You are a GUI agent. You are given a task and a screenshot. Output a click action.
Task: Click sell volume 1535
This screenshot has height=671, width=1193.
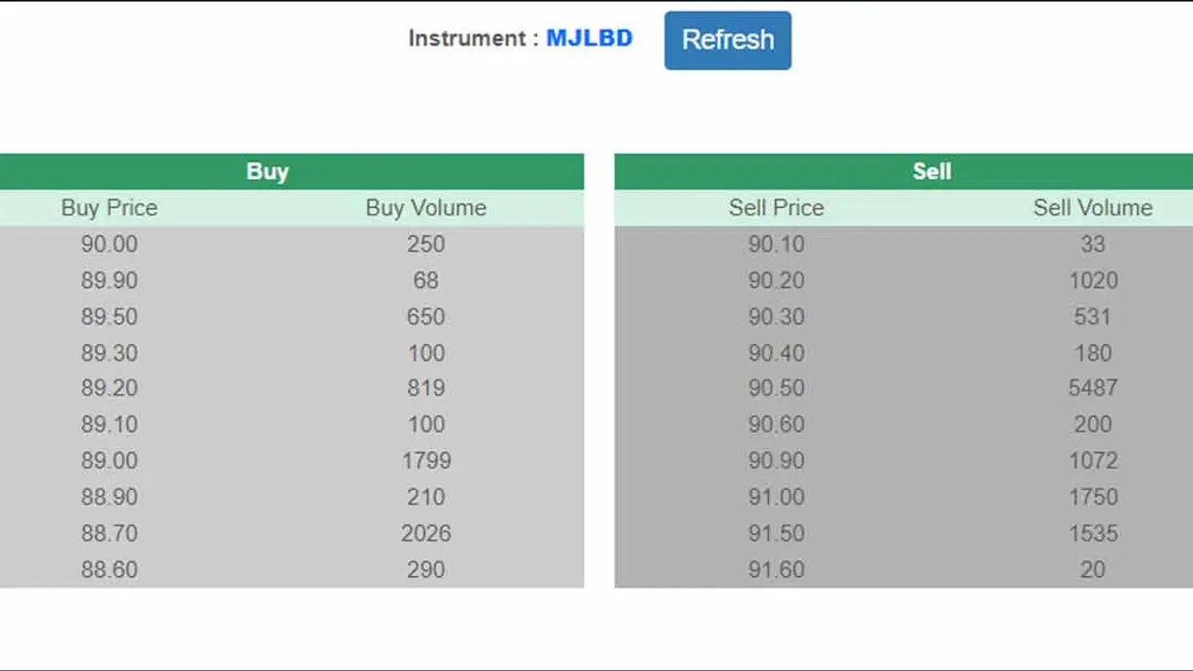1092,533
